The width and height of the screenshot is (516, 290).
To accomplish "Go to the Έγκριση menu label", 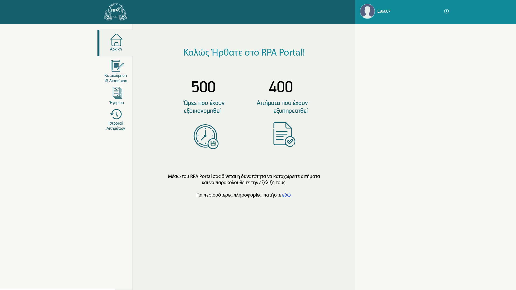I will [117, 103].
